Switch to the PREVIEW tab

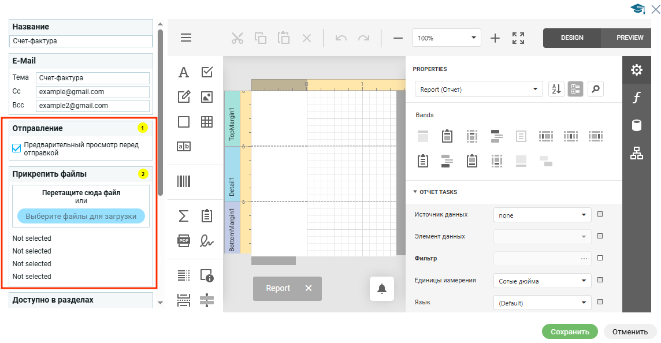[x=629, y=38]
